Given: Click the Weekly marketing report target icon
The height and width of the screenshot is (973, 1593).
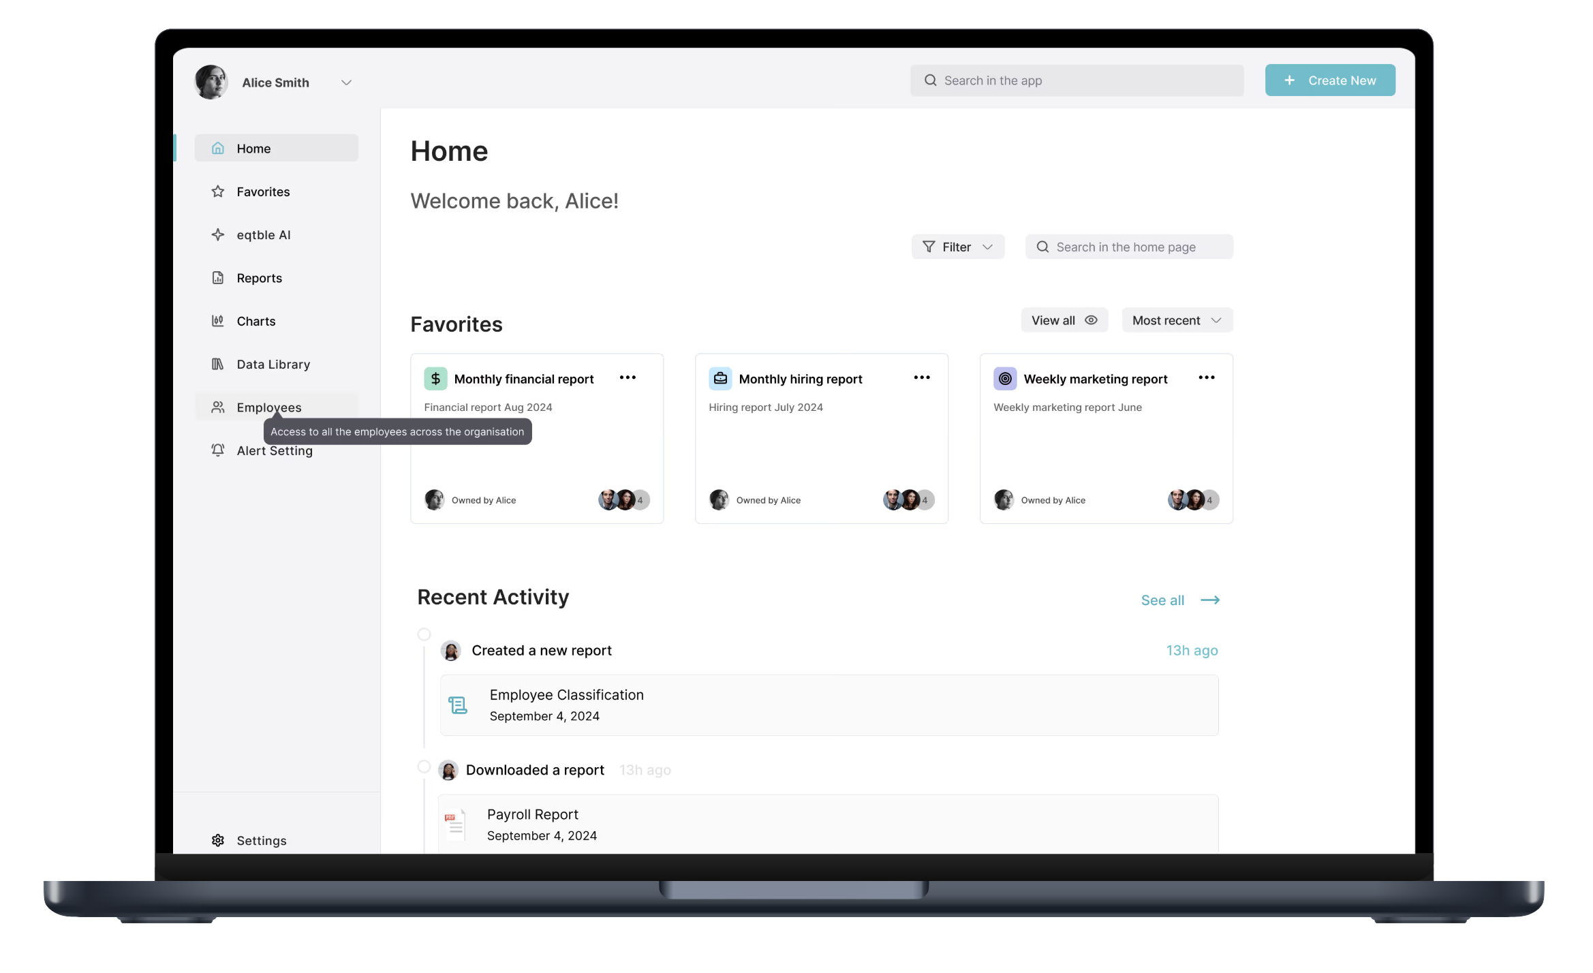Looking at the screenshot, I should tap(1005, 379).
